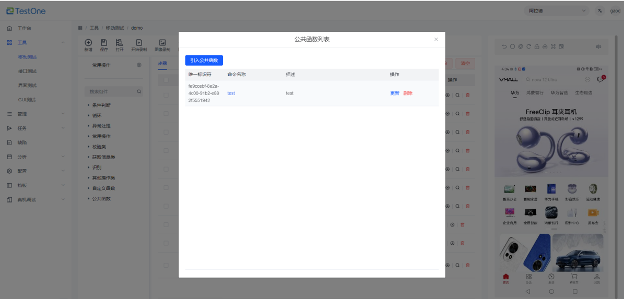Click the undo arrow in device toolbar
Screen dimensions: 624x299
coord(504,46)
